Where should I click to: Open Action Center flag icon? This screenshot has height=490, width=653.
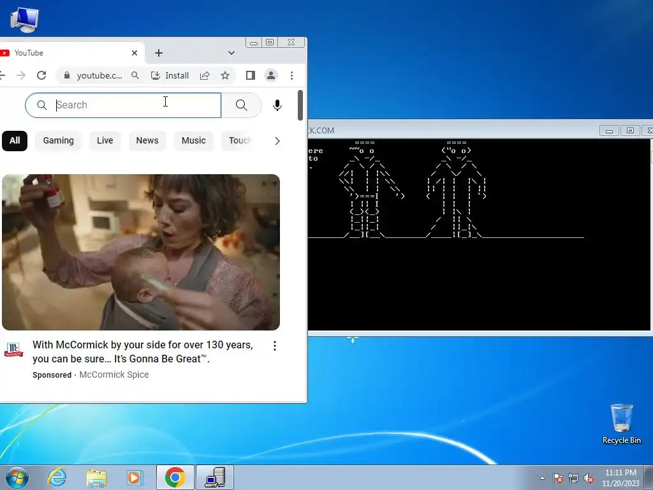(558, 478)
